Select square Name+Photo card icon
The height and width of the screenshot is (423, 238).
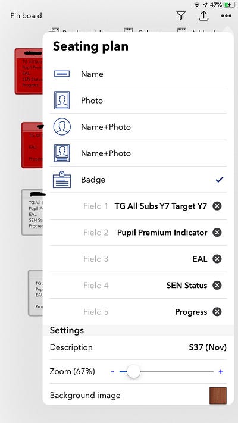point(62,153)
